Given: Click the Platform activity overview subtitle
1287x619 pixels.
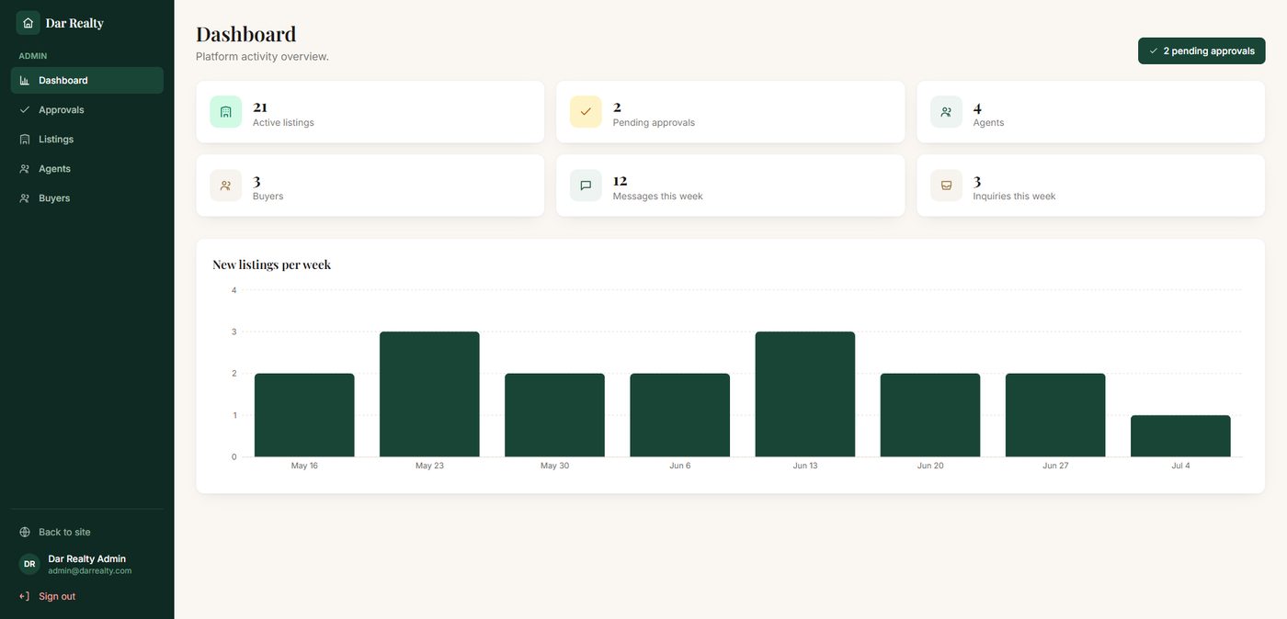Looking at the screenshot, I should point(262,57).
